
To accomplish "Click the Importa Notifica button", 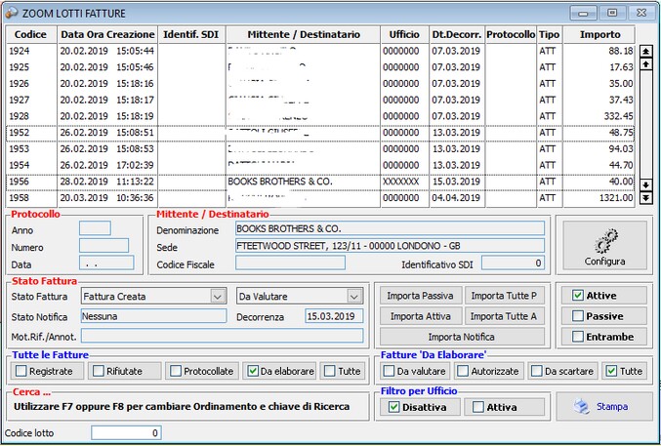I will 462,337.
